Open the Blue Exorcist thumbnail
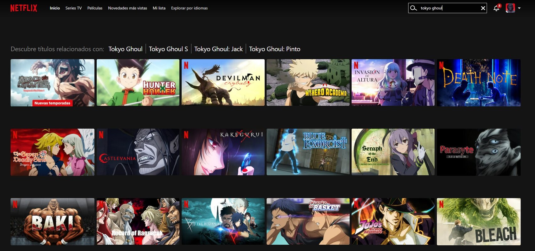 308,152
